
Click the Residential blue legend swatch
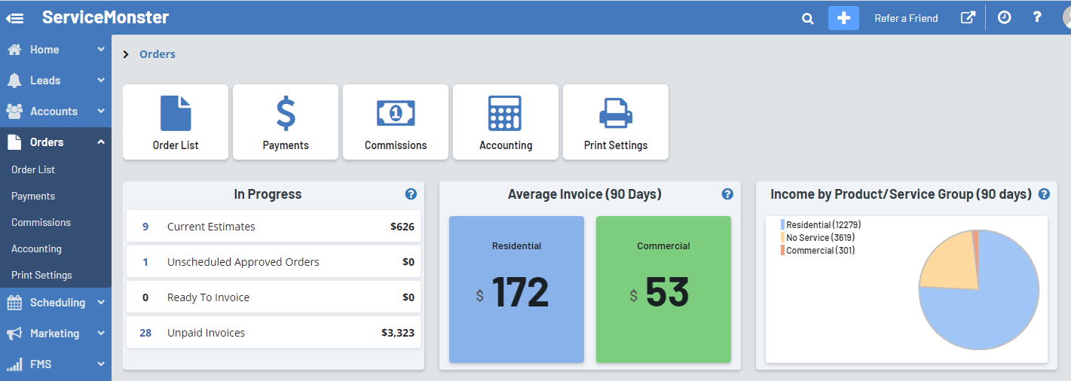[783, 224]
